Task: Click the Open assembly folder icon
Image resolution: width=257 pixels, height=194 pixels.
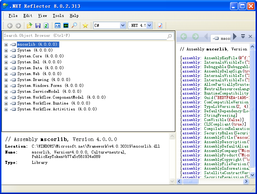Action: coord(29,25)
